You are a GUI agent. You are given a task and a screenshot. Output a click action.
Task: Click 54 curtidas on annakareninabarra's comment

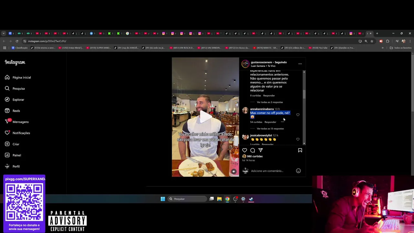pos(256,122)
